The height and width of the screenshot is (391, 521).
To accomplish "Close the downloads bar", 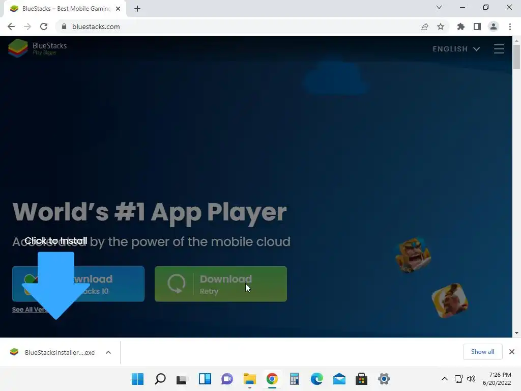I will click(512, 352).
